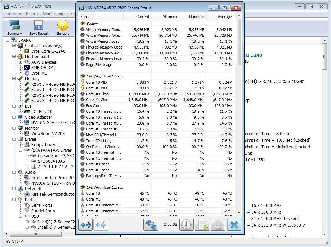Sort by the Sensor column header
This screenshot has height=247, width=331.
(101, 17)
